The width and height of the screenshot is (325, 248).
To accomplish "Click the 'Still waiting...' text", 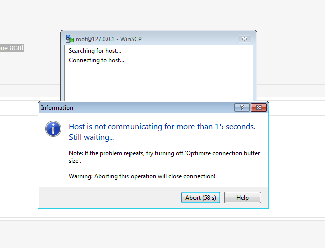I will (91, 137).
